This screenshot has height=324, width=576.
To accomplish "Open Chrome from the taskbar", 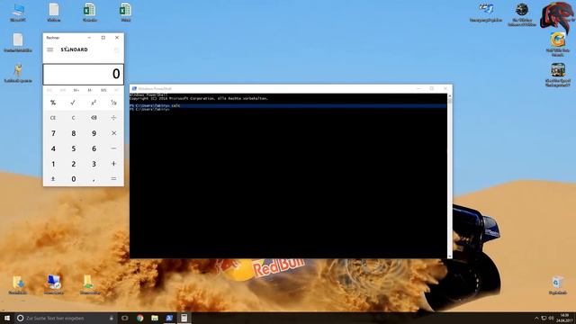I will (140, 318).
